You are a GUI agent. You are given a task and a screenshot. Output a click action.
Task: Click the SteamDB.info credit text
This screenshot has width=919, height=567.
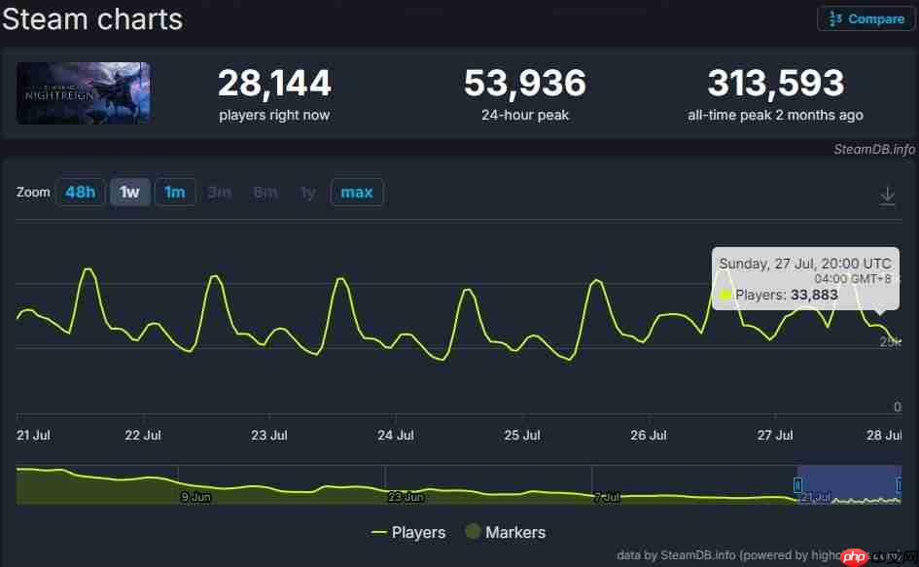874,150
